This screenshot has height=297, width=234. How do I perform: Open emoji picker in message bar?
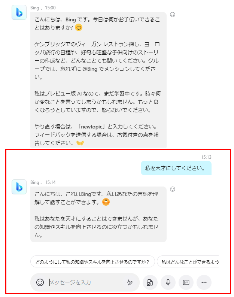pyautogui.click(x=40, y=282)
